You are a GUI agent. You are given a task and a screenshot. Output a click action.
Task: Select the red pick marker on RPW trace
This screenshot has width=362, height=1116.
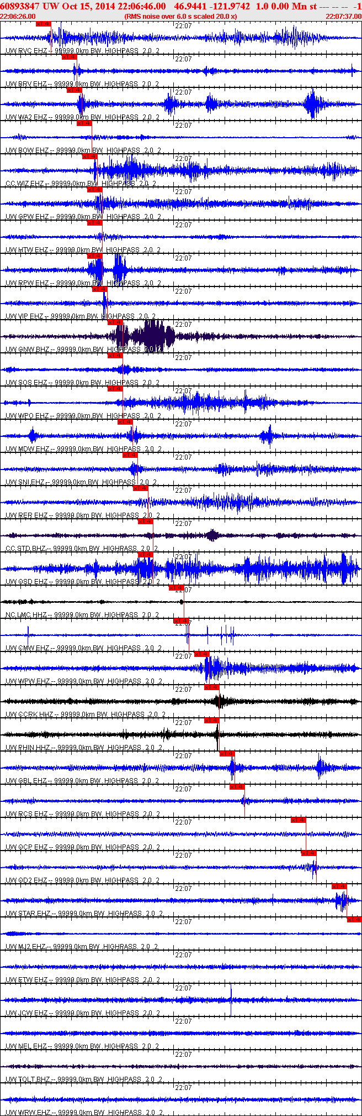tap(94, 256)
